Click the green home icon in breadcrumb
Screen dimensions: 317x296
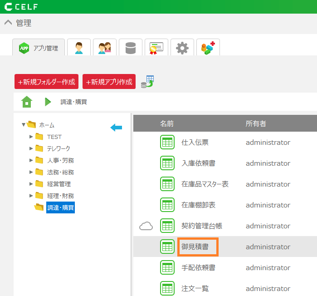27,102
